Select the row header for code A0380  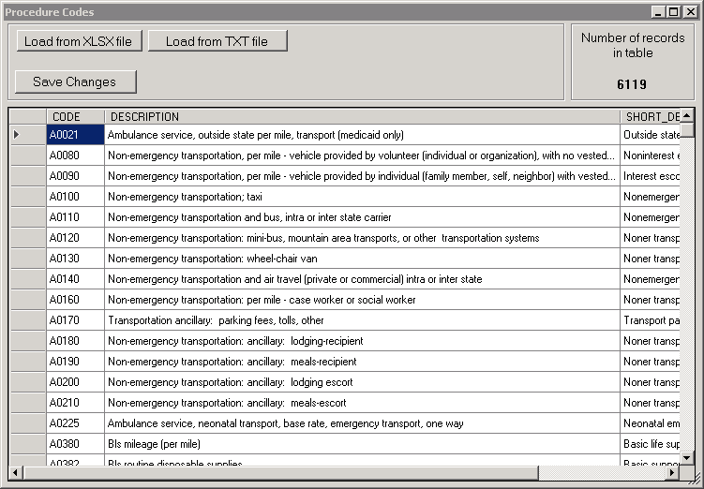tap(27, 444)
